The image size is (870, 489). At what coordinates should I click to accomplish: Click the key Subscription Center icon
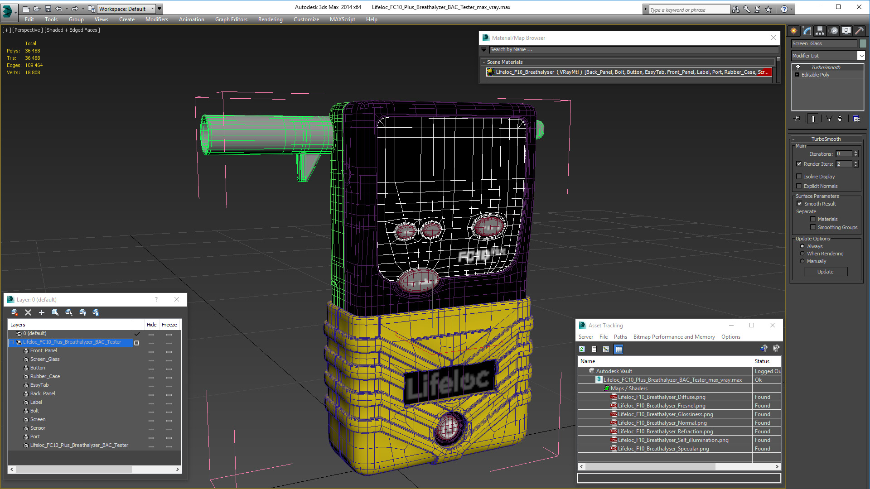pos(746,9)
